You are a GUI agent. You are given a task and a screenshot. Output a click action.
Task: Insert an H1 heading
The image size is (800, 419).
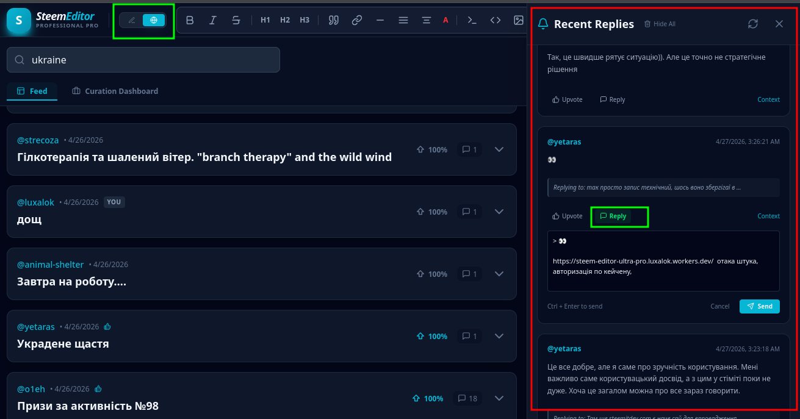tap(265, 20)
